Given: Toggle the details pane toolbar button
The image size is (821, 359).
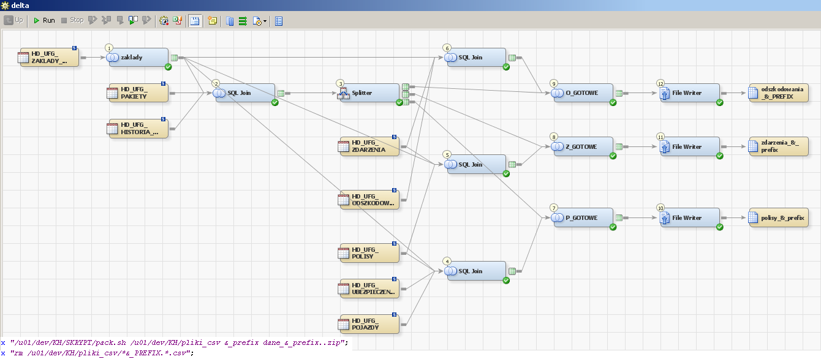Looking at the screenshot, I should (x=195, y=20).
